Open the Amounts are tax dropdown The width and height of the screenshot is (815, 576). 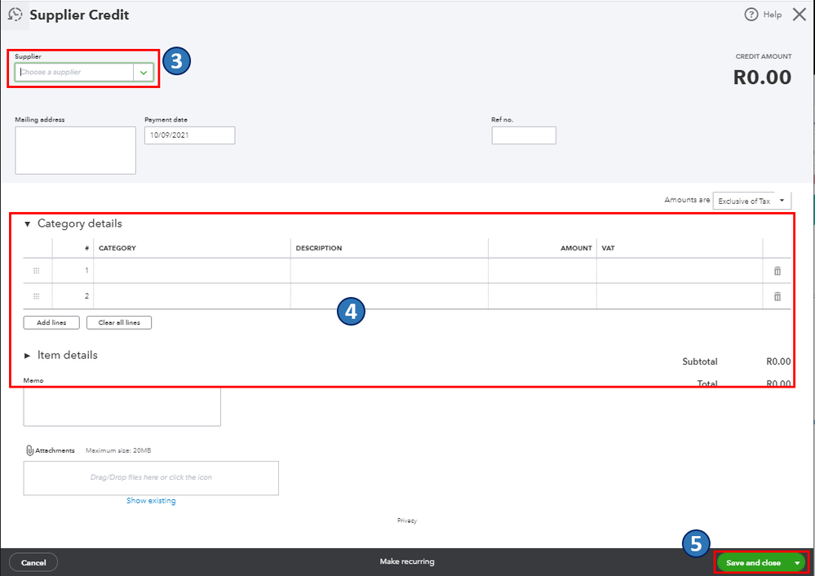click(751, 201)
